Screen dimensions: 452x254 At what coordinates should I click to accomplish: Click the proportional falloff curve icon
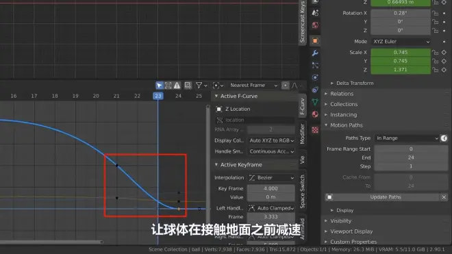(x=294, y=86)
